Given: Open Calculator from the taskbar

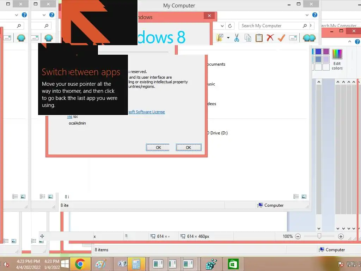Looking at the screenshot, I should coord(136,264).
